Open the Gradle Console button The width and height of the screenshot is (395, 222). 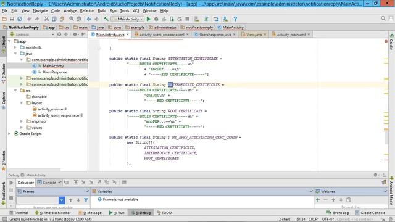point(370,213)
